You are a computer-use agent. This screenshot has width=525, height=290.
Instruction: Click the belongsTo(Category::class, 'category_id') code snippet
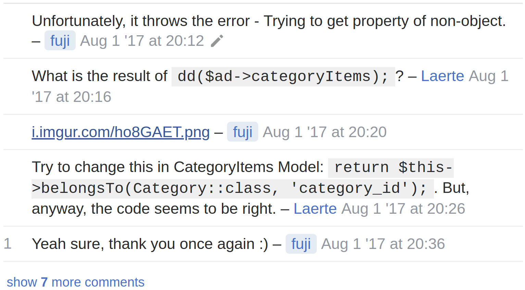(x=233, y=188)
